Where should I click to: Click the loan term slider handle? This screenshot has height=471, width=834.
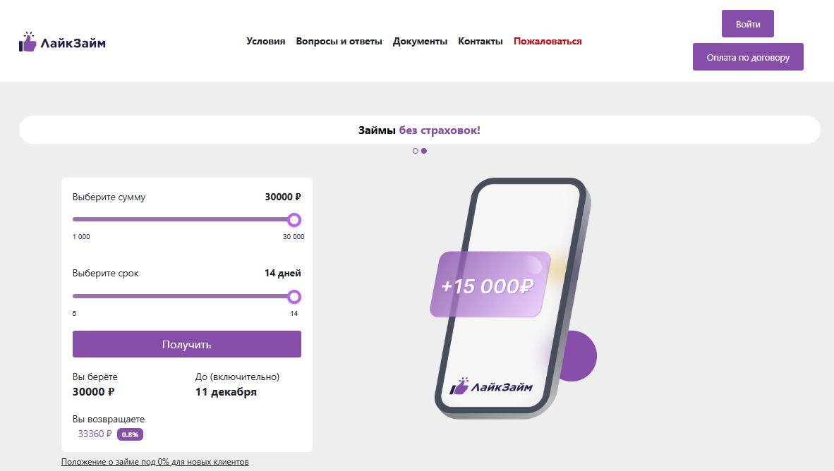[294, 297]
